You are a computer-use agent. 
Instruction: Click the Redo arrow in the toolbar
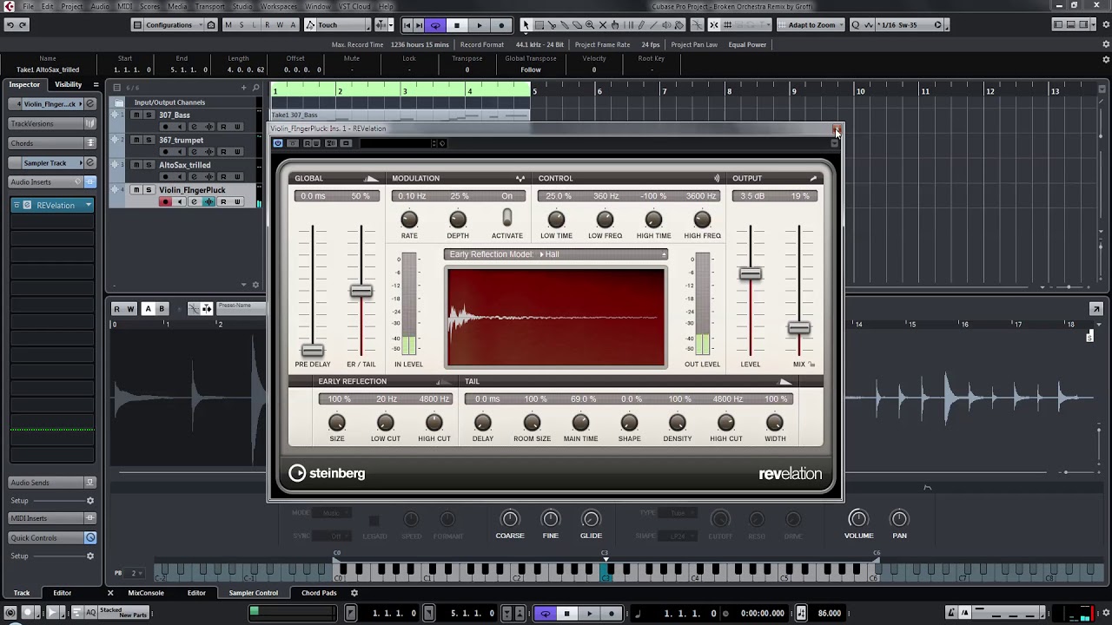(24, 25)
